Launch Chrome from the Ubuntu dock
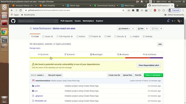Screen dimensions: 186x104 [x=4, y=31]
